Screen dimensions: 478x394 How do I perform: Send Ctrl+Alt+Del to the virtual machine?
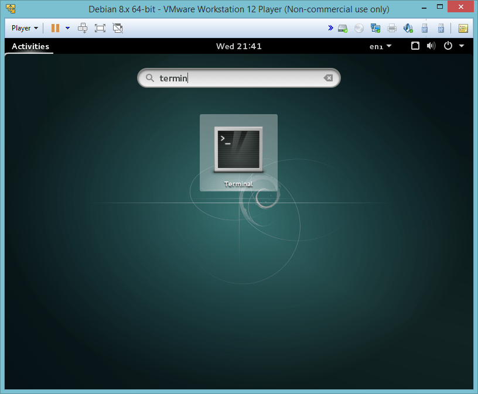[x=82, y=28]
